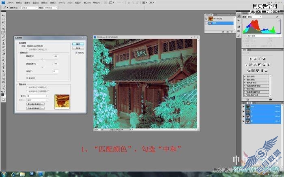This screenshot has height=177, width=284.
Task: Select the Hand tool in toolbox
Action: (3, 85)
